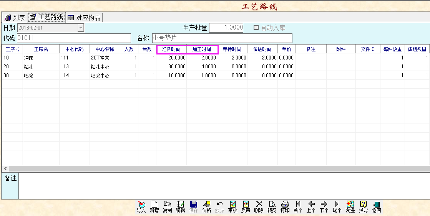This screenshot has width=430, height=216.
Task: Click the 文件ID column header
Action: coord(368,49)
